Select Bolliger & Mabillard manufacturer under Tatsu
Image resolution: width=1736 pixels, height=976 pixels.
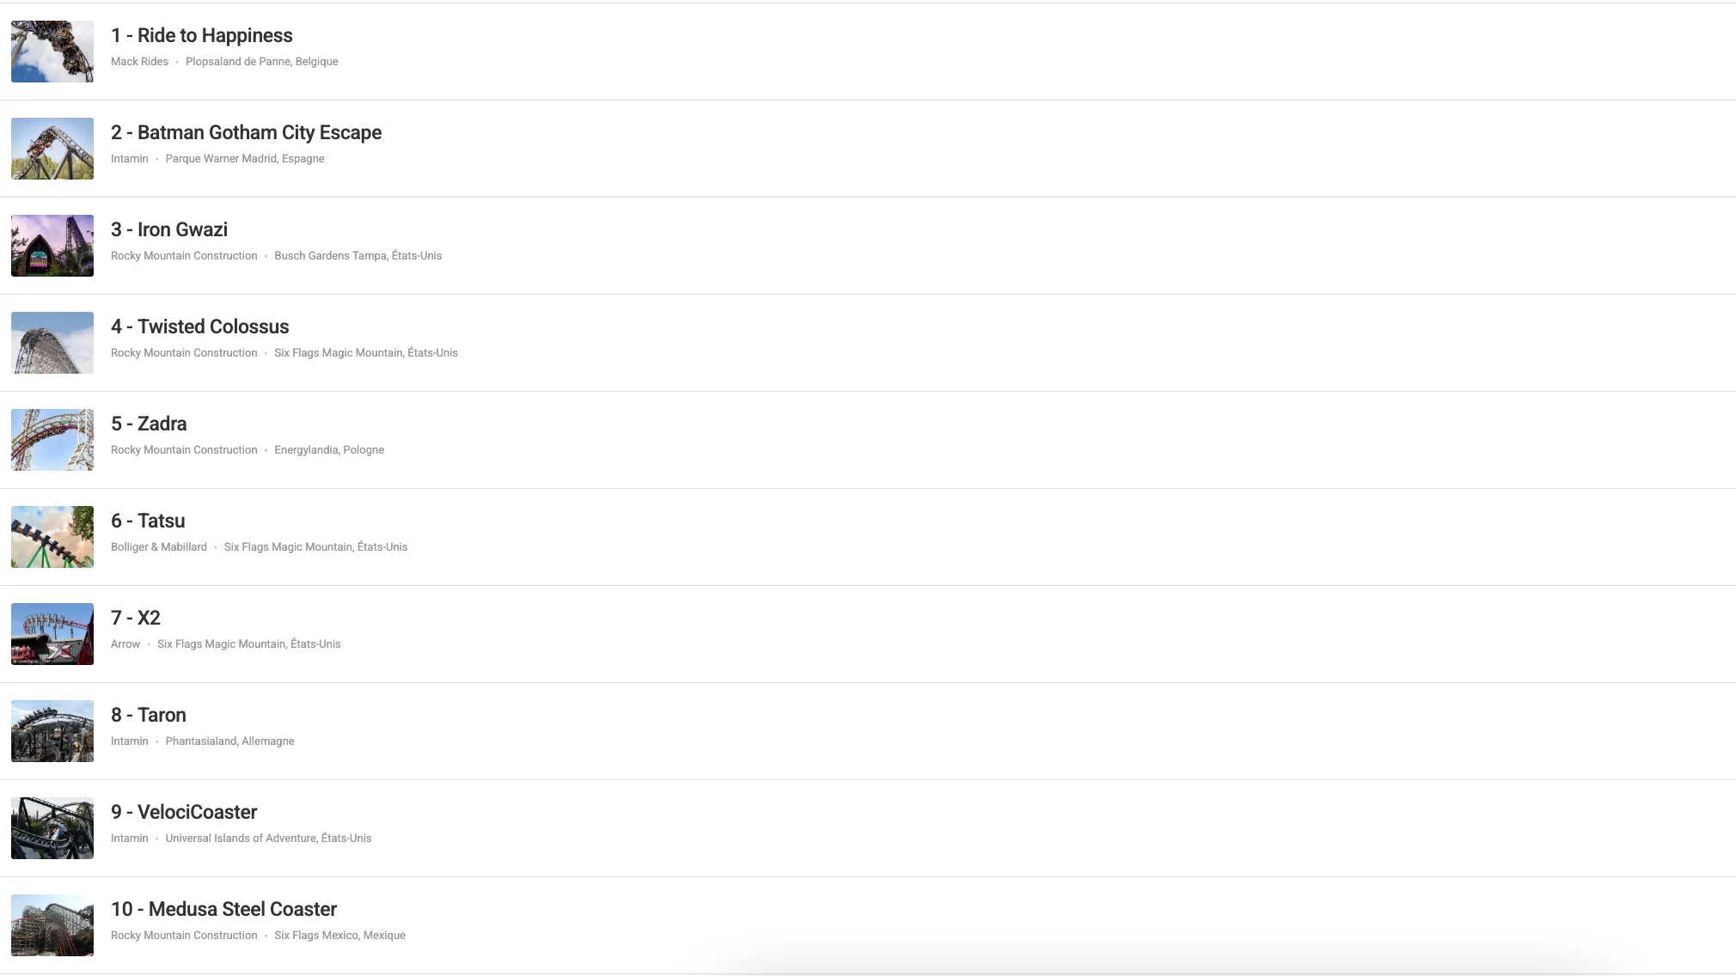coord(159,547)
